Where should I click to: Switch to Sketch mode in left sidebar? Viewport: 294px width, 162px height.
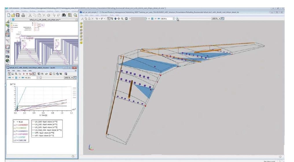[8, 22]
